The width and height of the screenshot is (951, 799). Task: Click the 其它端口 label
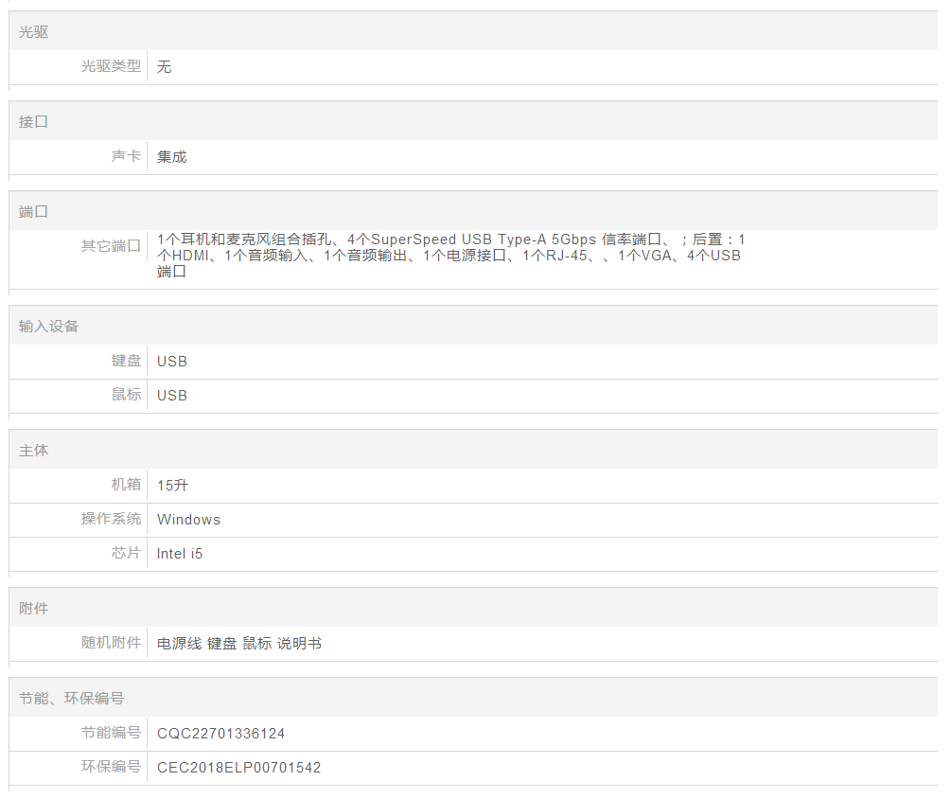point(111,246)
